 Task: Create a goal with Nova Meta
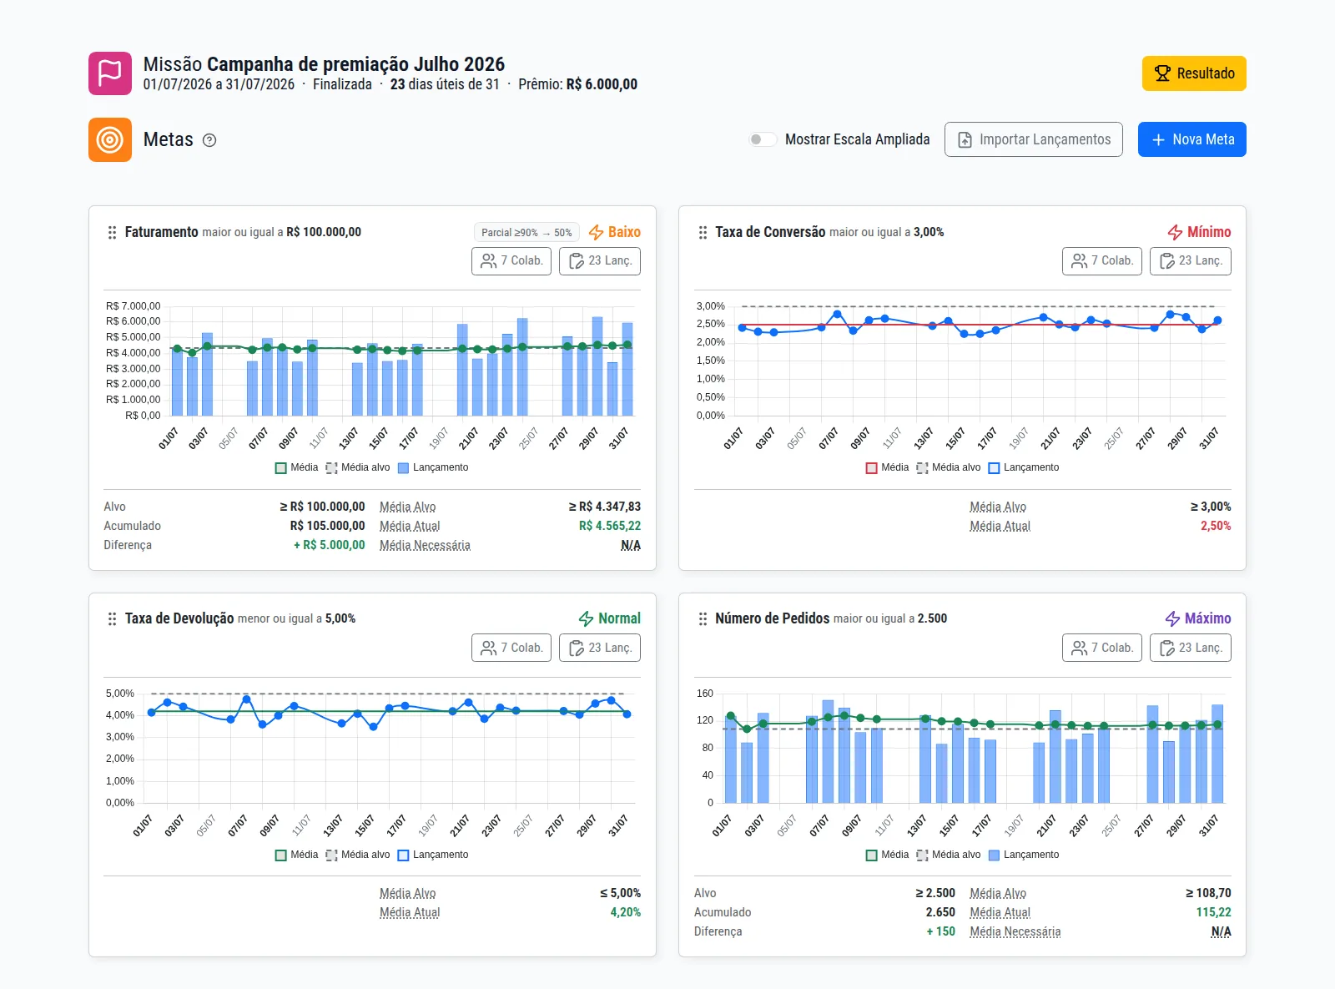[1192, 139]
